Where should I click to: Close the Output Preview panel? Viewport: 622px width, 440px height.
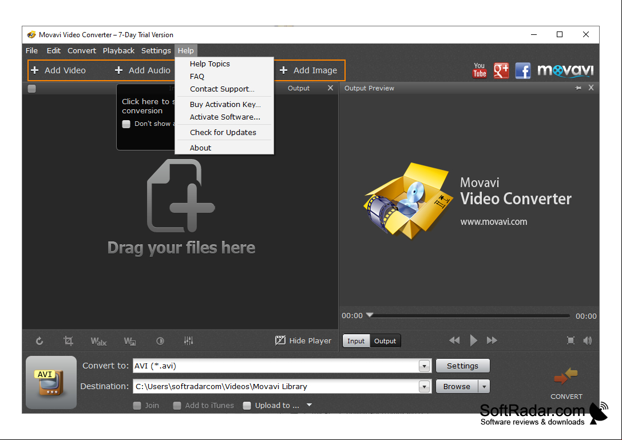pos(591,88)
